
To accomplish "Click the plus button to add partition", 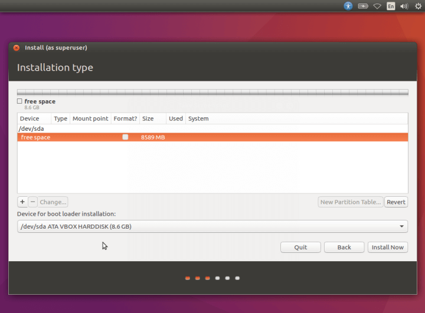I will point(22,202).
